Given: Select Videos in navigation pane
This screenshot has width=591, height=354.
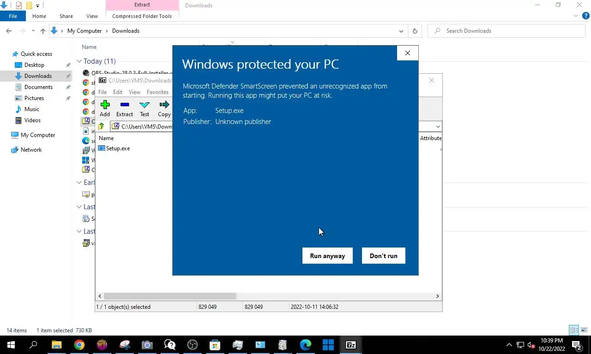Looking at the screenshot, I should pyautogui.click(x=32, y=120).
